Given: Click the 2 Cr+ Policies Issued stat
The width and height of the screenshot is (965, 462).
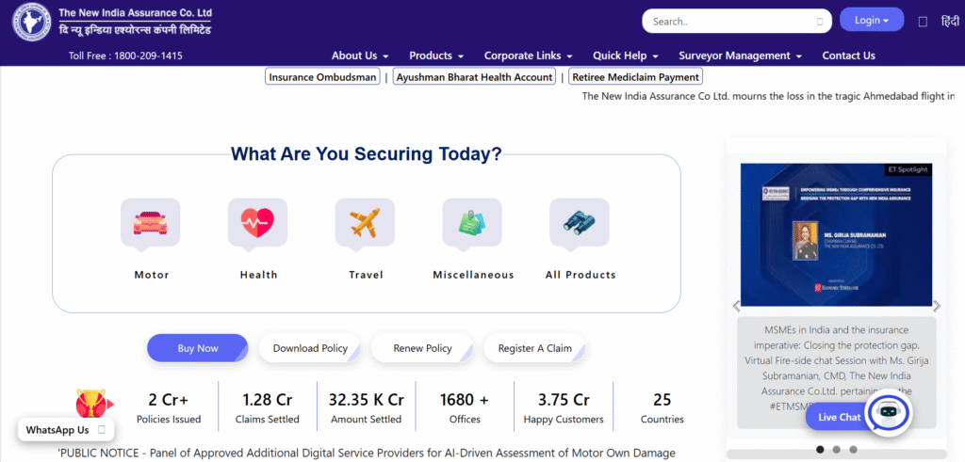Looking at the screenshot, I should coord(168,408).
